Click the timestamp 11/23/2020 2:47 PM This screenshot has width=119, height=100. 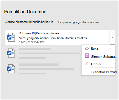[x=32, y=42]
